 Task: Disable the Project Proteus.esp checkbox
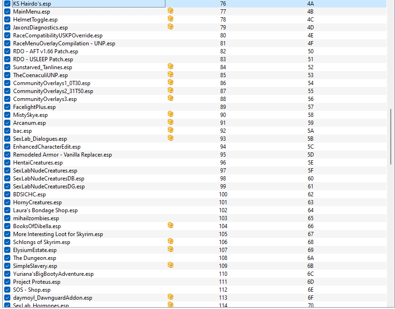[7, 282]
